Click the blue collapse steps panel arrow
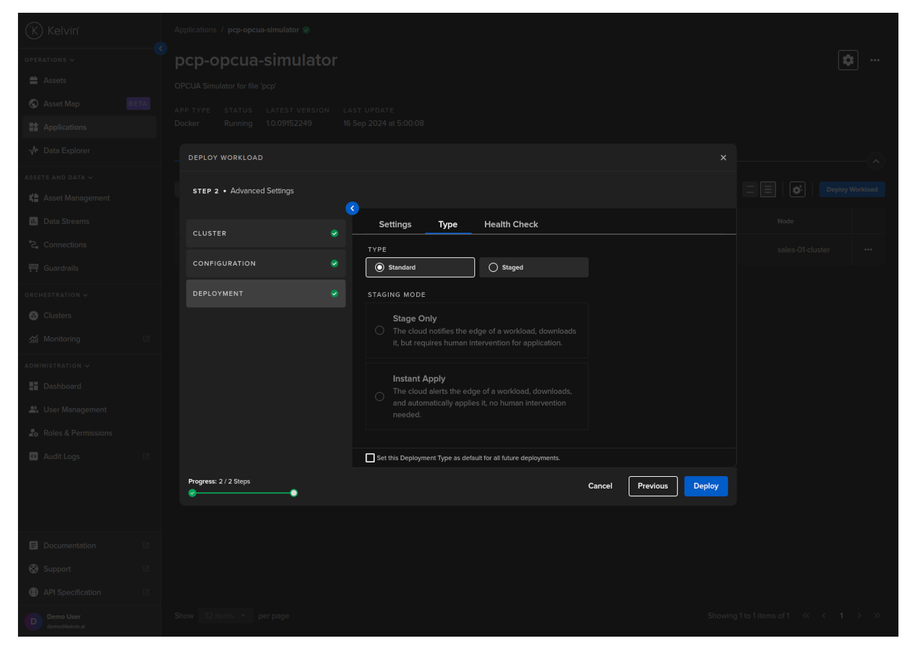The image size is (917, 650). coord(352,208)
